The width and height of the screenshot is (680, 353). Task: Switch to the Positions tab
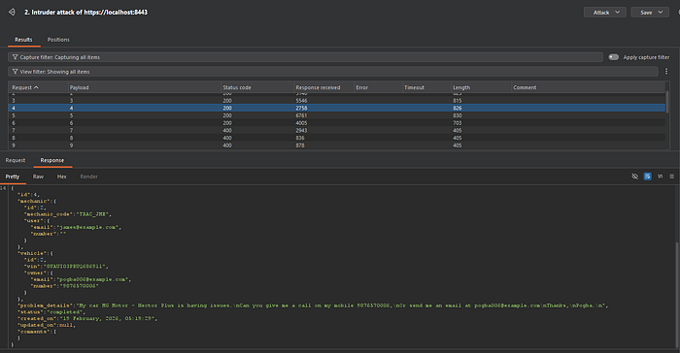pos(58,40)
